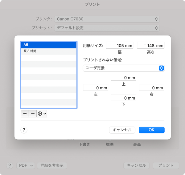Click the help button in Print window footer

10,165
